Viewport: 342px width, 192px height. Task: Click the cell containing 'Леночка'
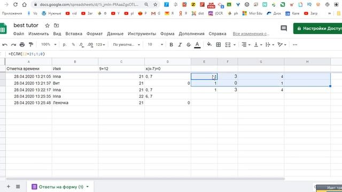click(x=75, y=103)
